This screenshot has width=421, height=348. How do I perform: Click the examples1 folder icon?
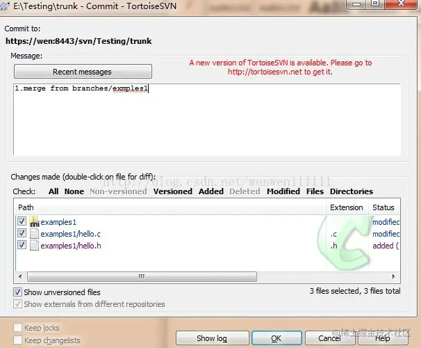point(34,221)
